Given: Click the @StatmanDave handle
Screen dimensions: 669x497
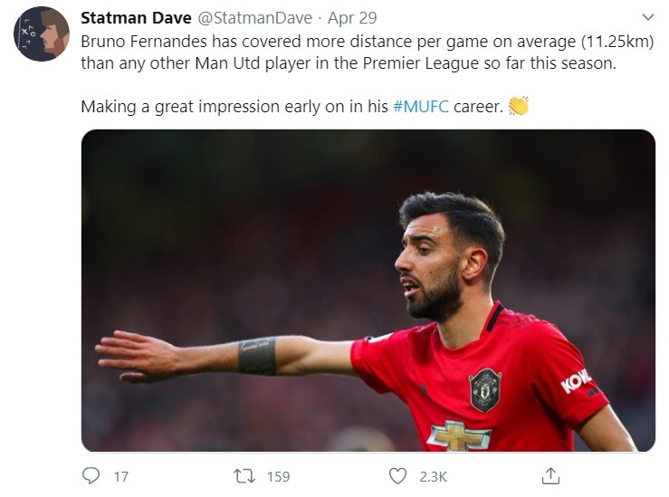Looking at the screenshot, I should (x=254, y=18).
